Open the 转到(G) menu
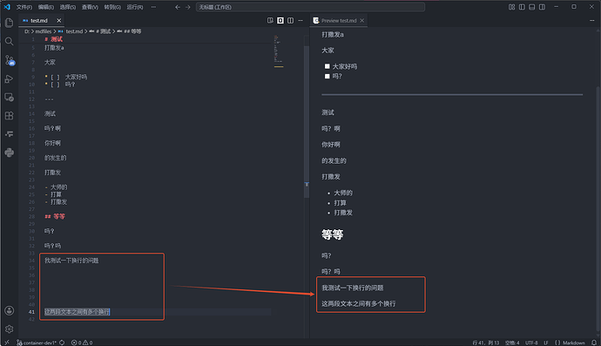601x346 pixels. coord(112,7)
